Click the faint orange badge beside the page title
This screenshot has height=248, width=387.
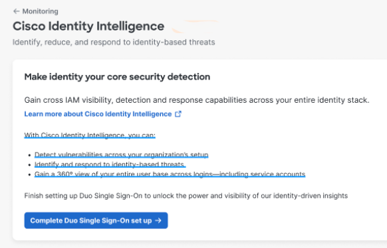point(195,27)
